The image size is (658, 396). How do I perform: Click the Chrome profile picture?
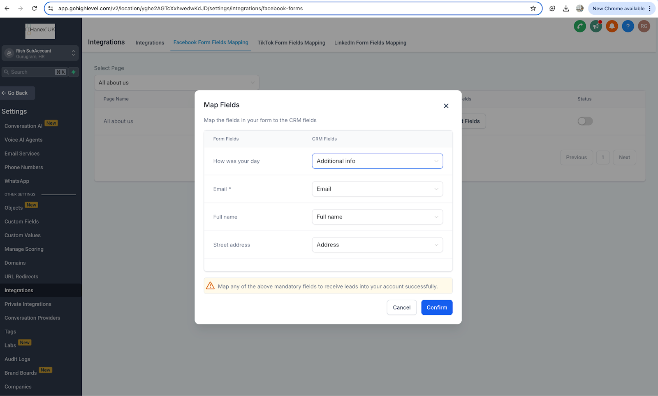580,8
